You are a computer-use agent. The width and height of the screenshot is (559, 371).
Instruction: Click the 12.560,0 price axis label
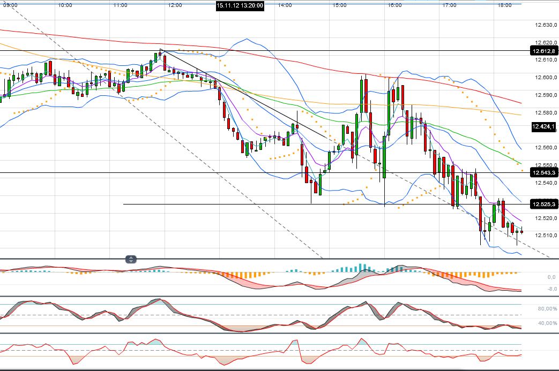coord(546,148)
